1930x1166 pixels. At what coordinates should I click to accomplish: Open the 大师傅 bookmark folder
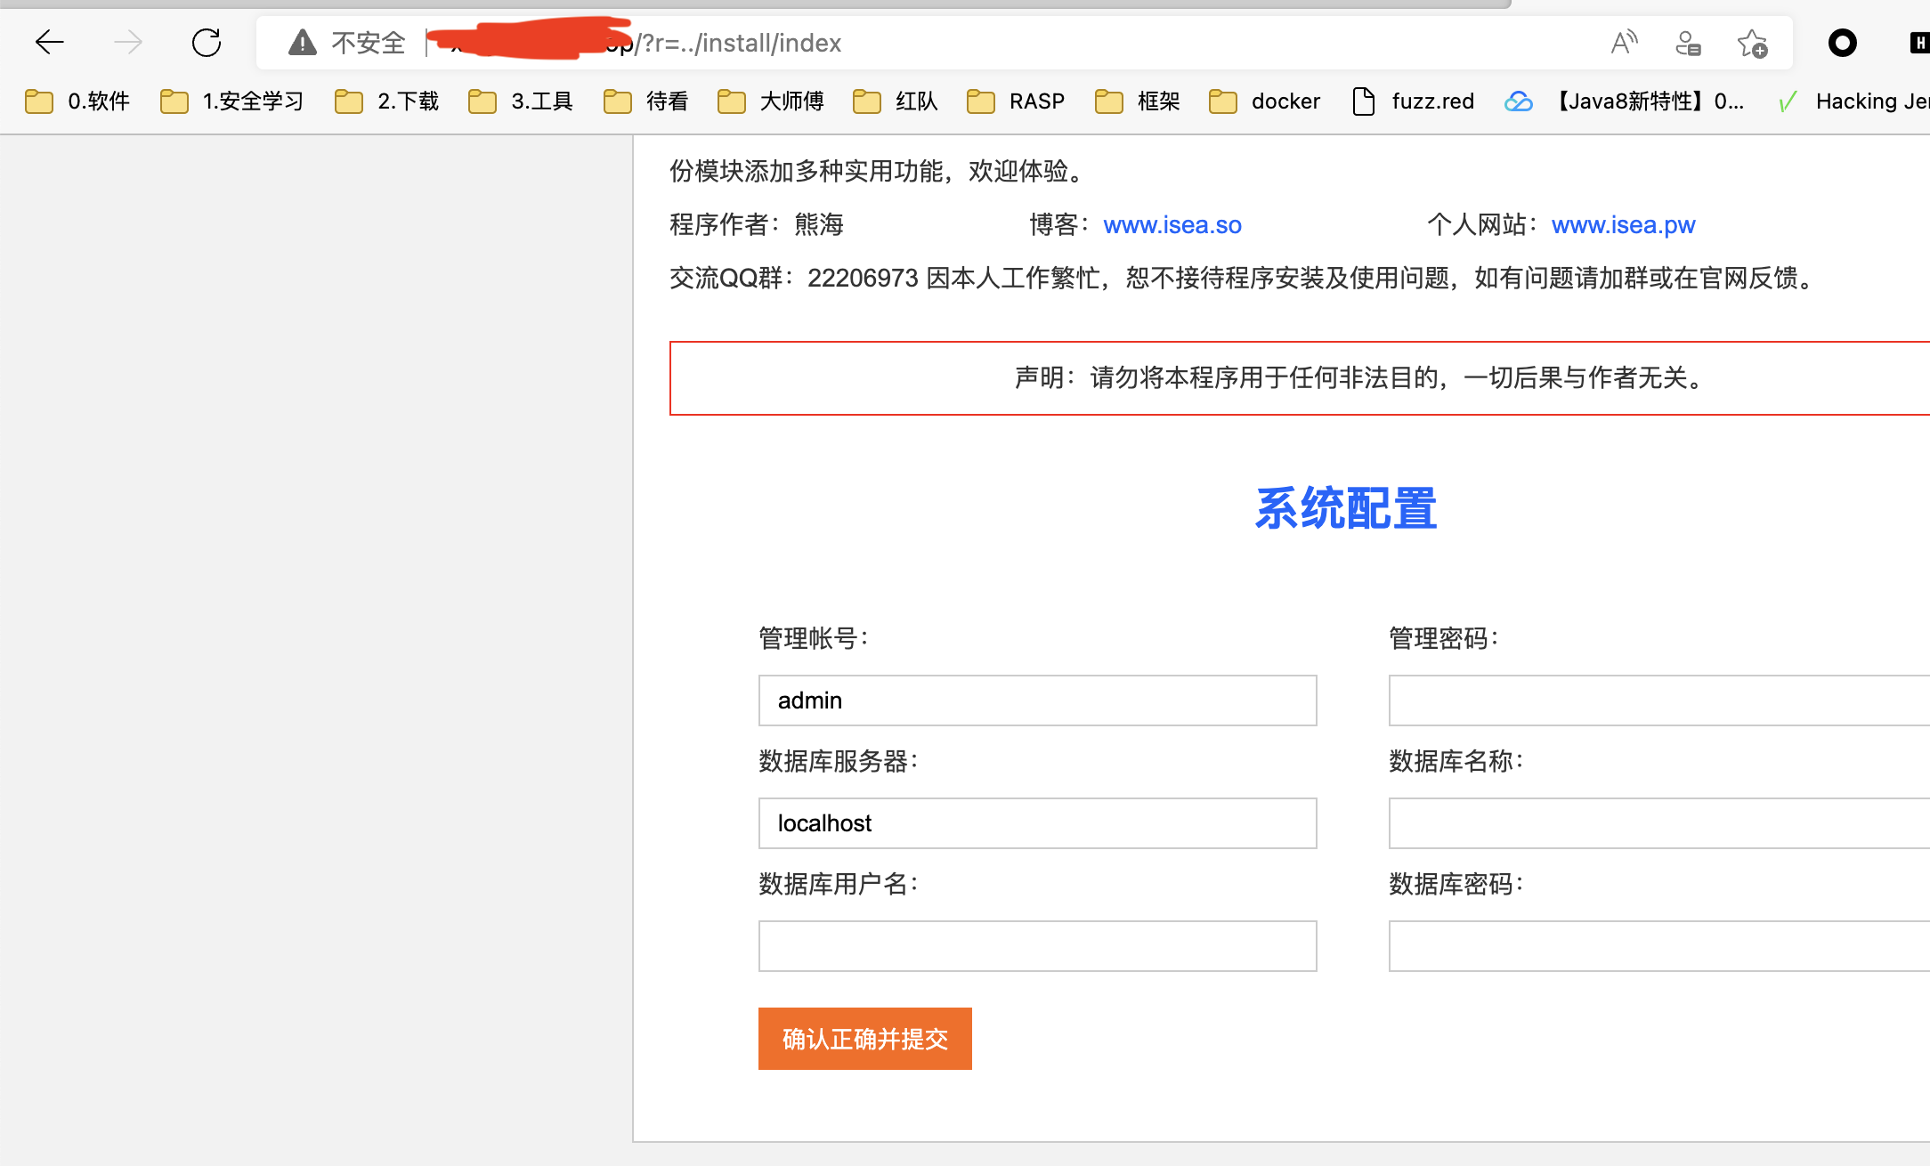771,101
